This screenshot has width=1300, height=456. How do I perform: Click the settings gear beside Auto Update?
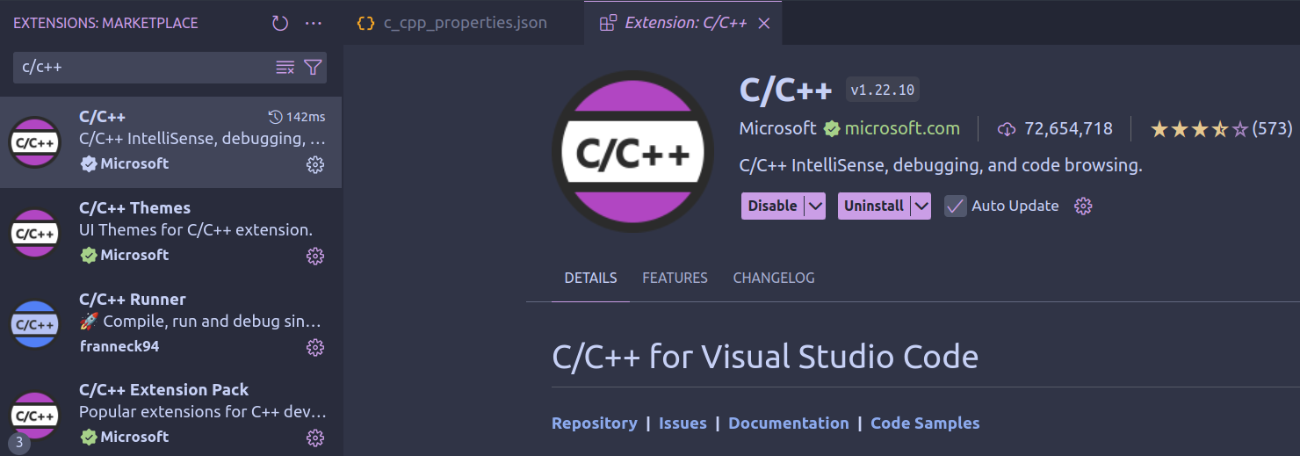1083,206
